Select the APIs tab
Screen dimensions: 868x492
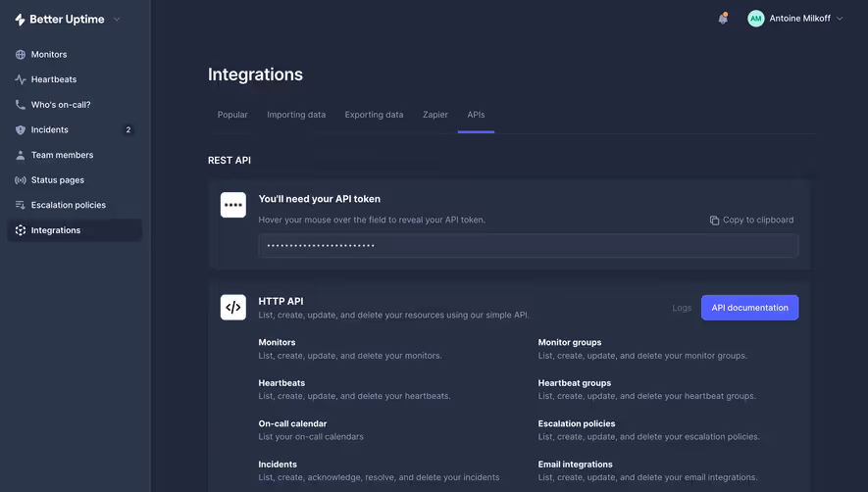tap(476, 115)
